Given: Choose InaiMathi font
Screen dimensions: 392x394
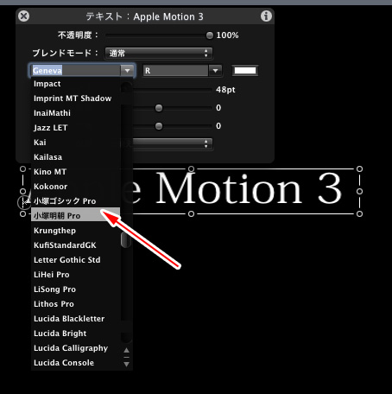Looking at the screenshot, I should 76,113.
